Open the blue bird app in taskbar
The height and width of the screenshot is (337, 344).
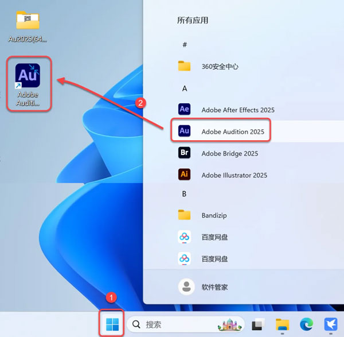(x=331, y=324)
